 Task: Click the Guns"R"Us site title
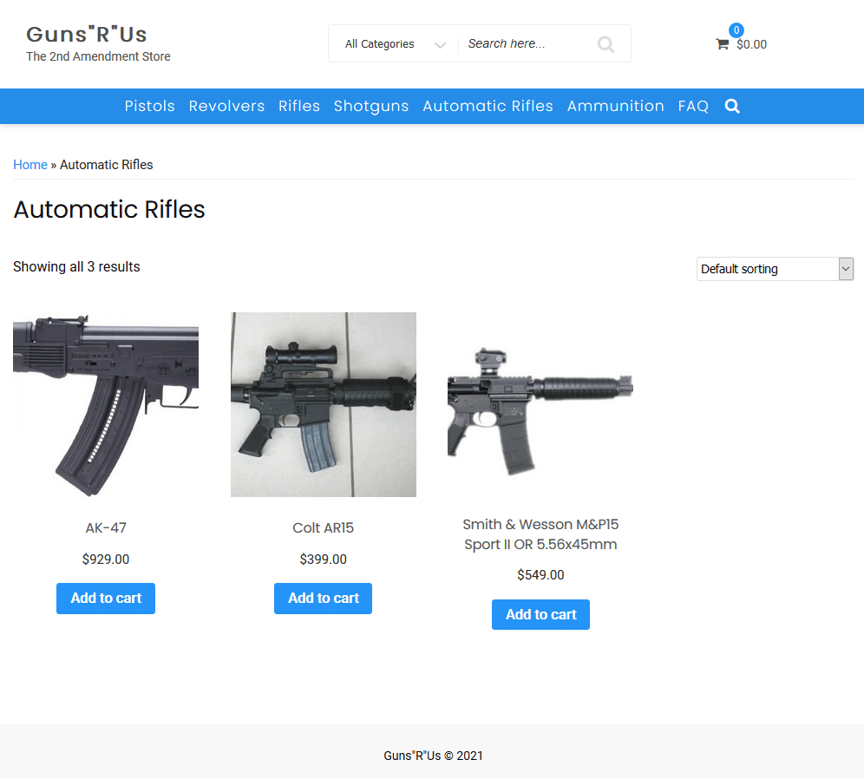87,34
